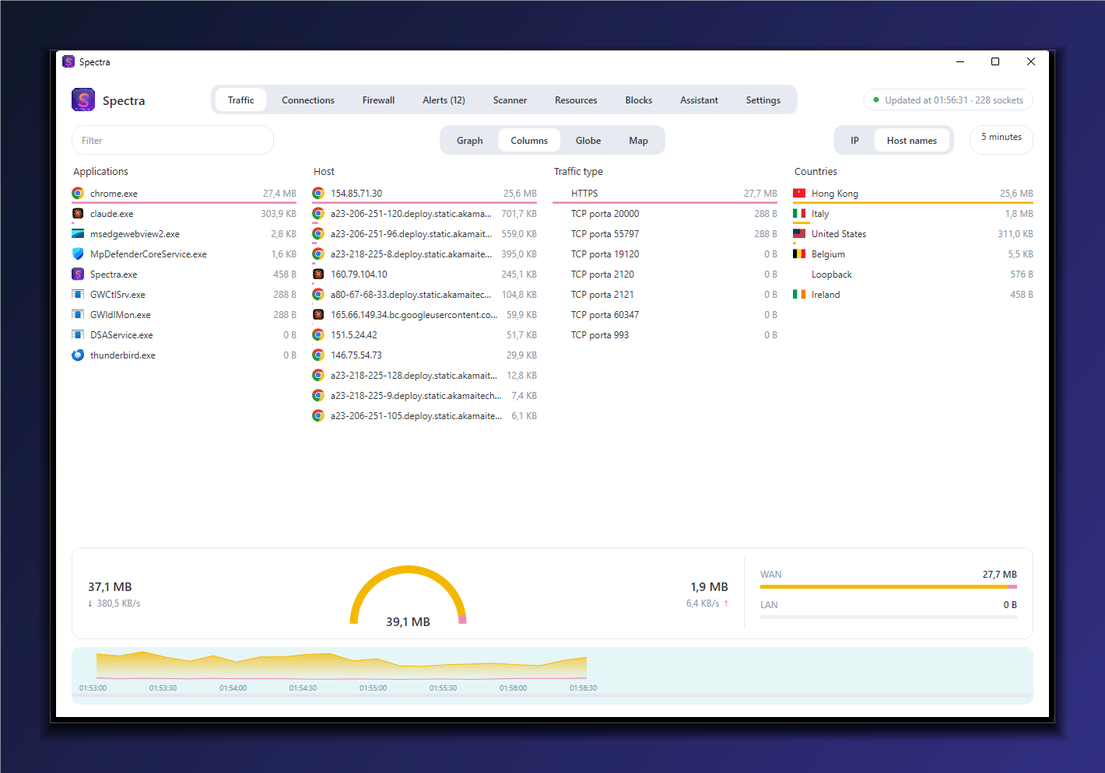Switch the display to Host names
The width and height of the screenshot is (1105, 773).
pyautogui.click(x=912, y=141)
